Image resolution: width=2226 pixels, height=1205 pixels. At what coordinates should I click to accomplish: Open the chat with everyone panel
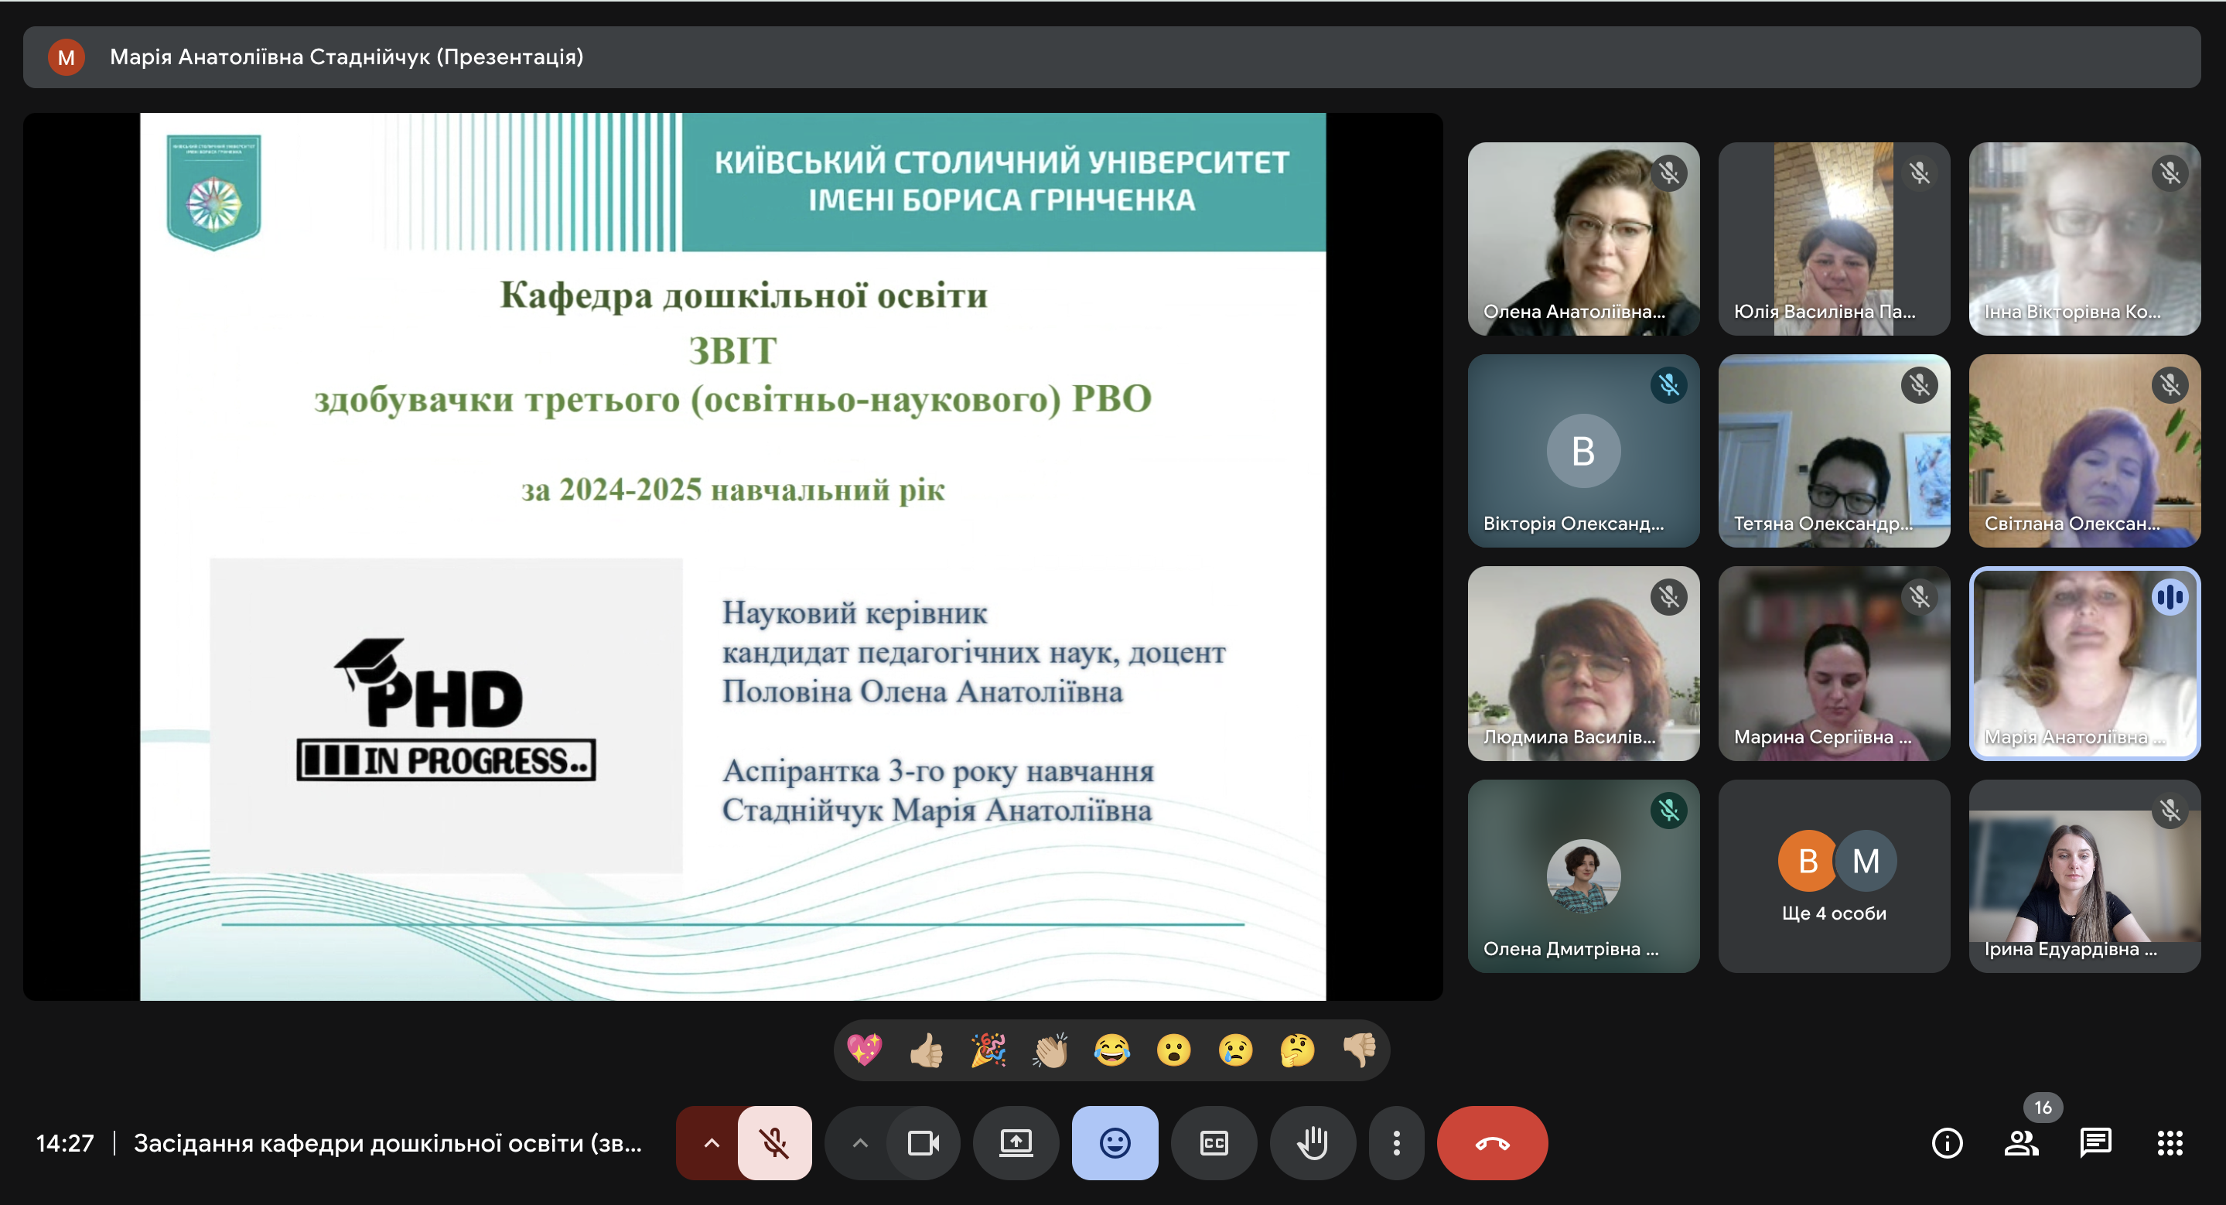click(2095, 1143)
